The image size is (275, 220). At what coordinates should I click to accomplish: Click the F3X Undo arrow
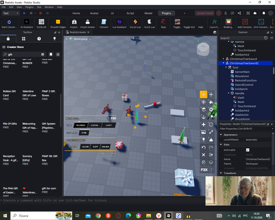click(204, 147)
